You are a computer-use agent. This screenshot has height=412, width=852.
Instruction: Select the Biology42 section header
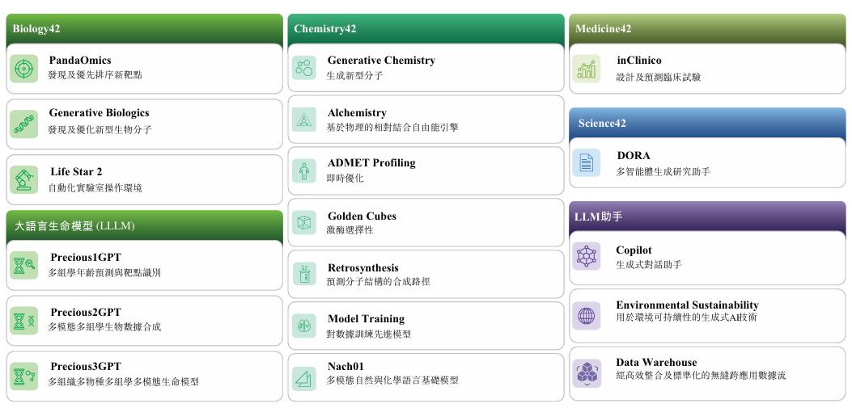pos(144,29)
